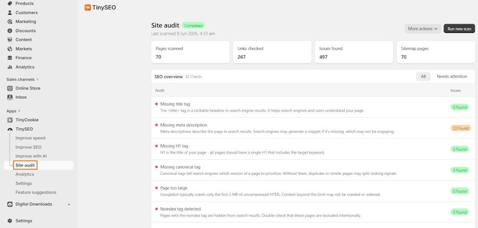Click 0 Found badge for Page too large
The image size is (478, 228).
[460, 191]
